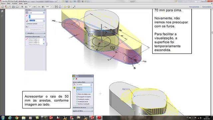Image resolution: width=213 pixels, height=120 pixels.
Task: Click the page thumbnails sidebar icon
Action: click(2, 11)
